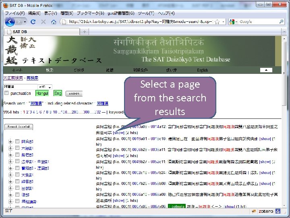Click the page scrollbar up arrow
Screen dimensions: 290x218
pyautogui.click(x=284, y=39)
